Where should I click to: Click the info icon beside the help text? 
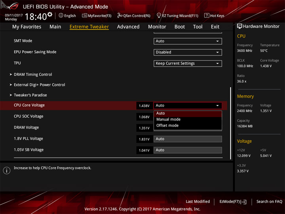click(7, 170)
